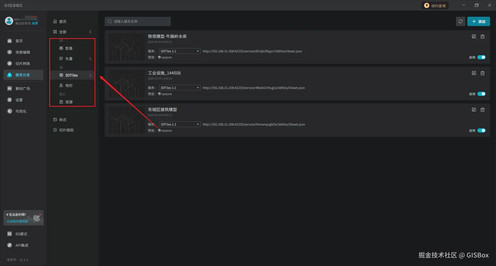496x266 pixels.
Task: Edit the 铁塔模型-牛路岭水库 service
Action: click(474, 36)
